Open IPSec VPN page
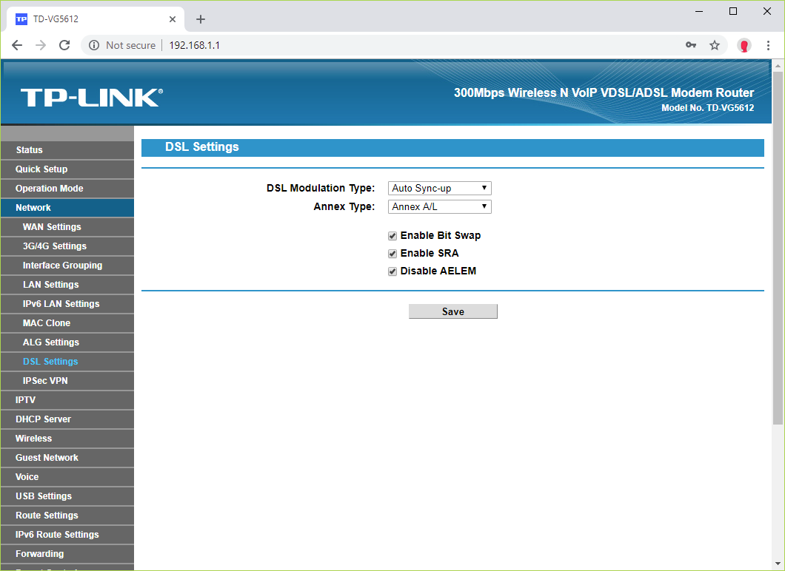This screenshot has width=785, height=571. point(67,381)
